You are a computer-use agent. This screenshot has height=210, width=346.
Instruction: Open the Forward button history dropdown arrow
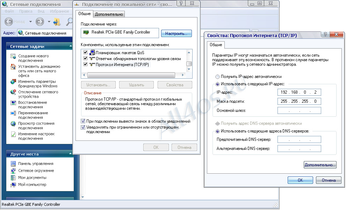coord(49,22)
